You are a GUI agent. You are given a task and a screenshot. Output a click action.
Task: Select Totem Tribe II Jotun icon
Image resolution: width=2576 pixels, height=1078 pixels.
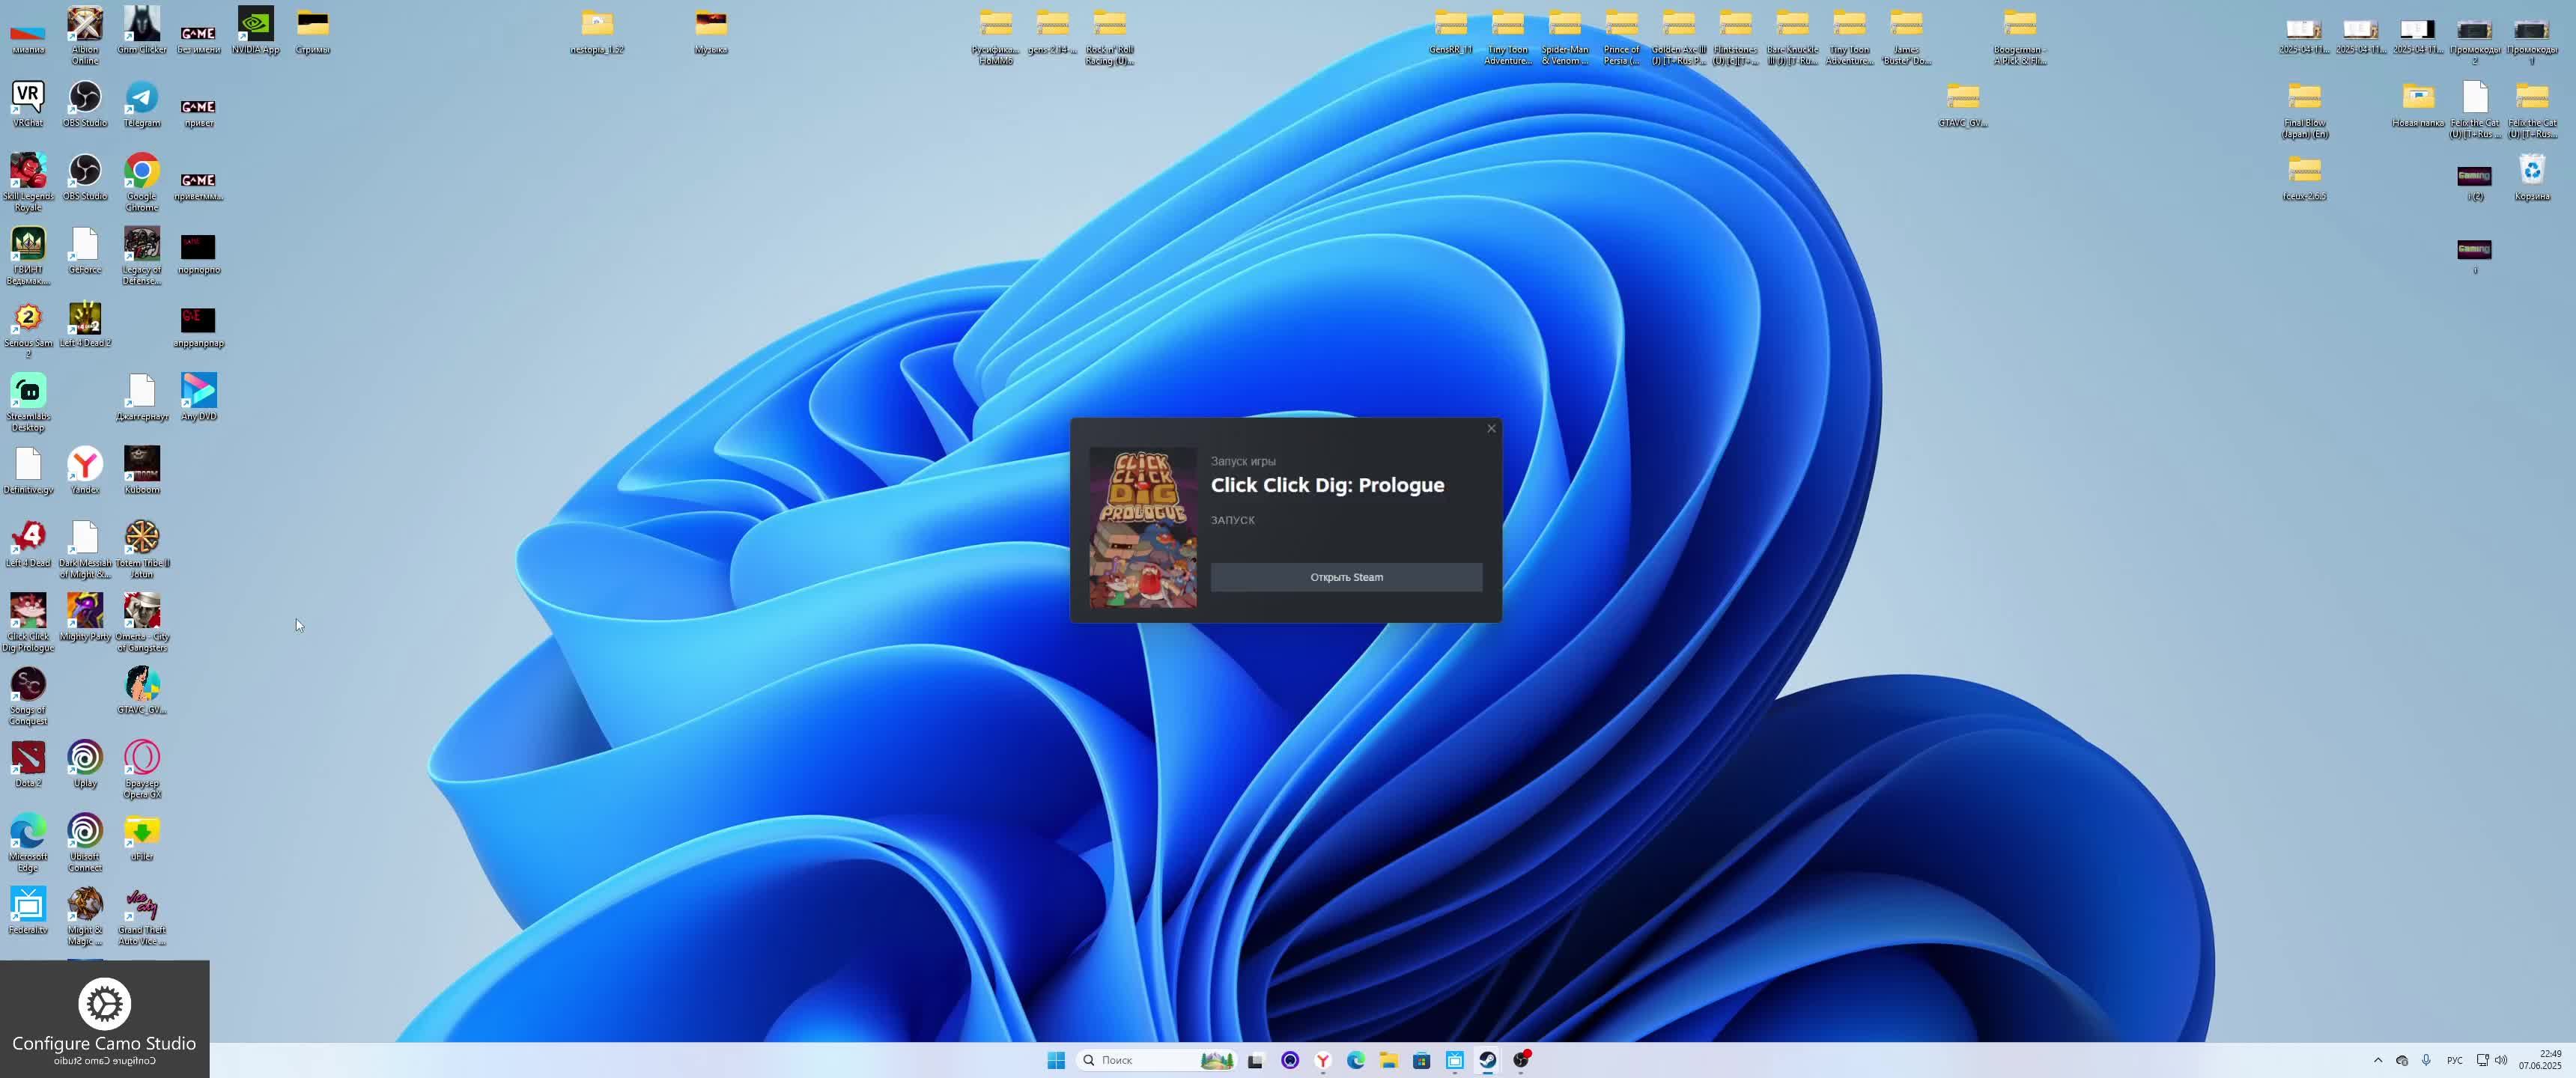(142, 549)
